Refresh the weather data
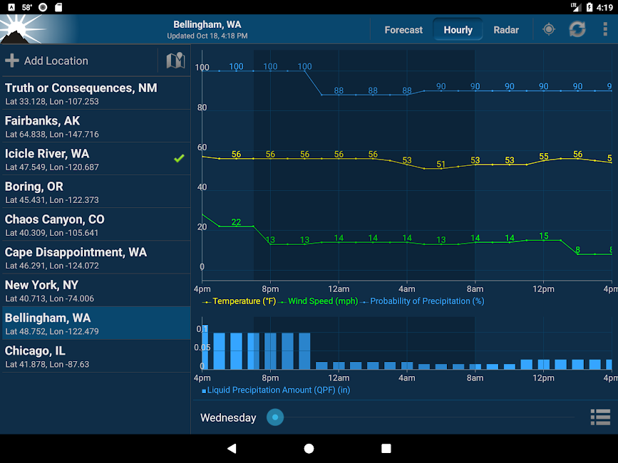This screenshot has height=463, width=618. [x=577, y=29]
